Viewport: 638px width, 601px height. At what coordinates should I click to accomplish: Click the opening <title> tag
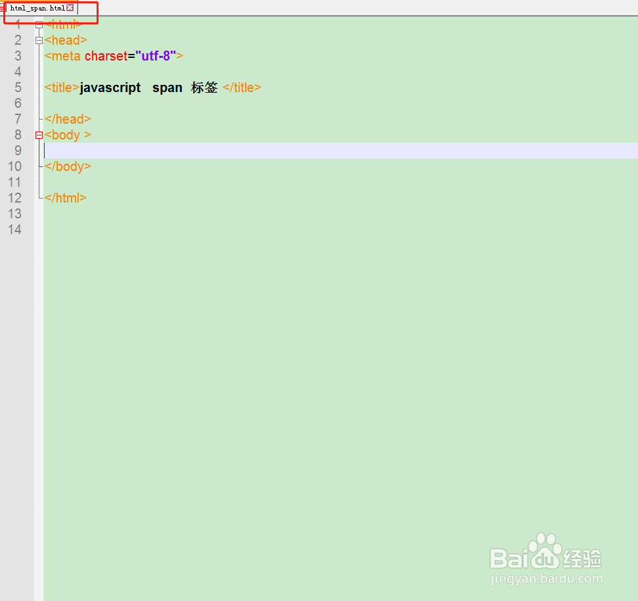coord(62,87)
